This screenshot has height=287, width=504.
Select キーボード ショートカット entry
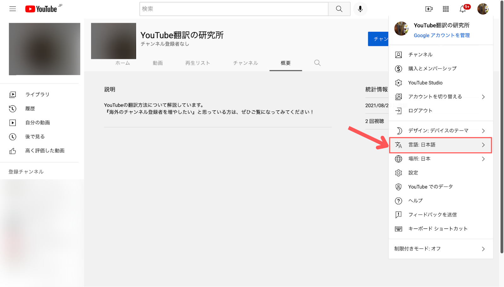[x=441, y=229]
